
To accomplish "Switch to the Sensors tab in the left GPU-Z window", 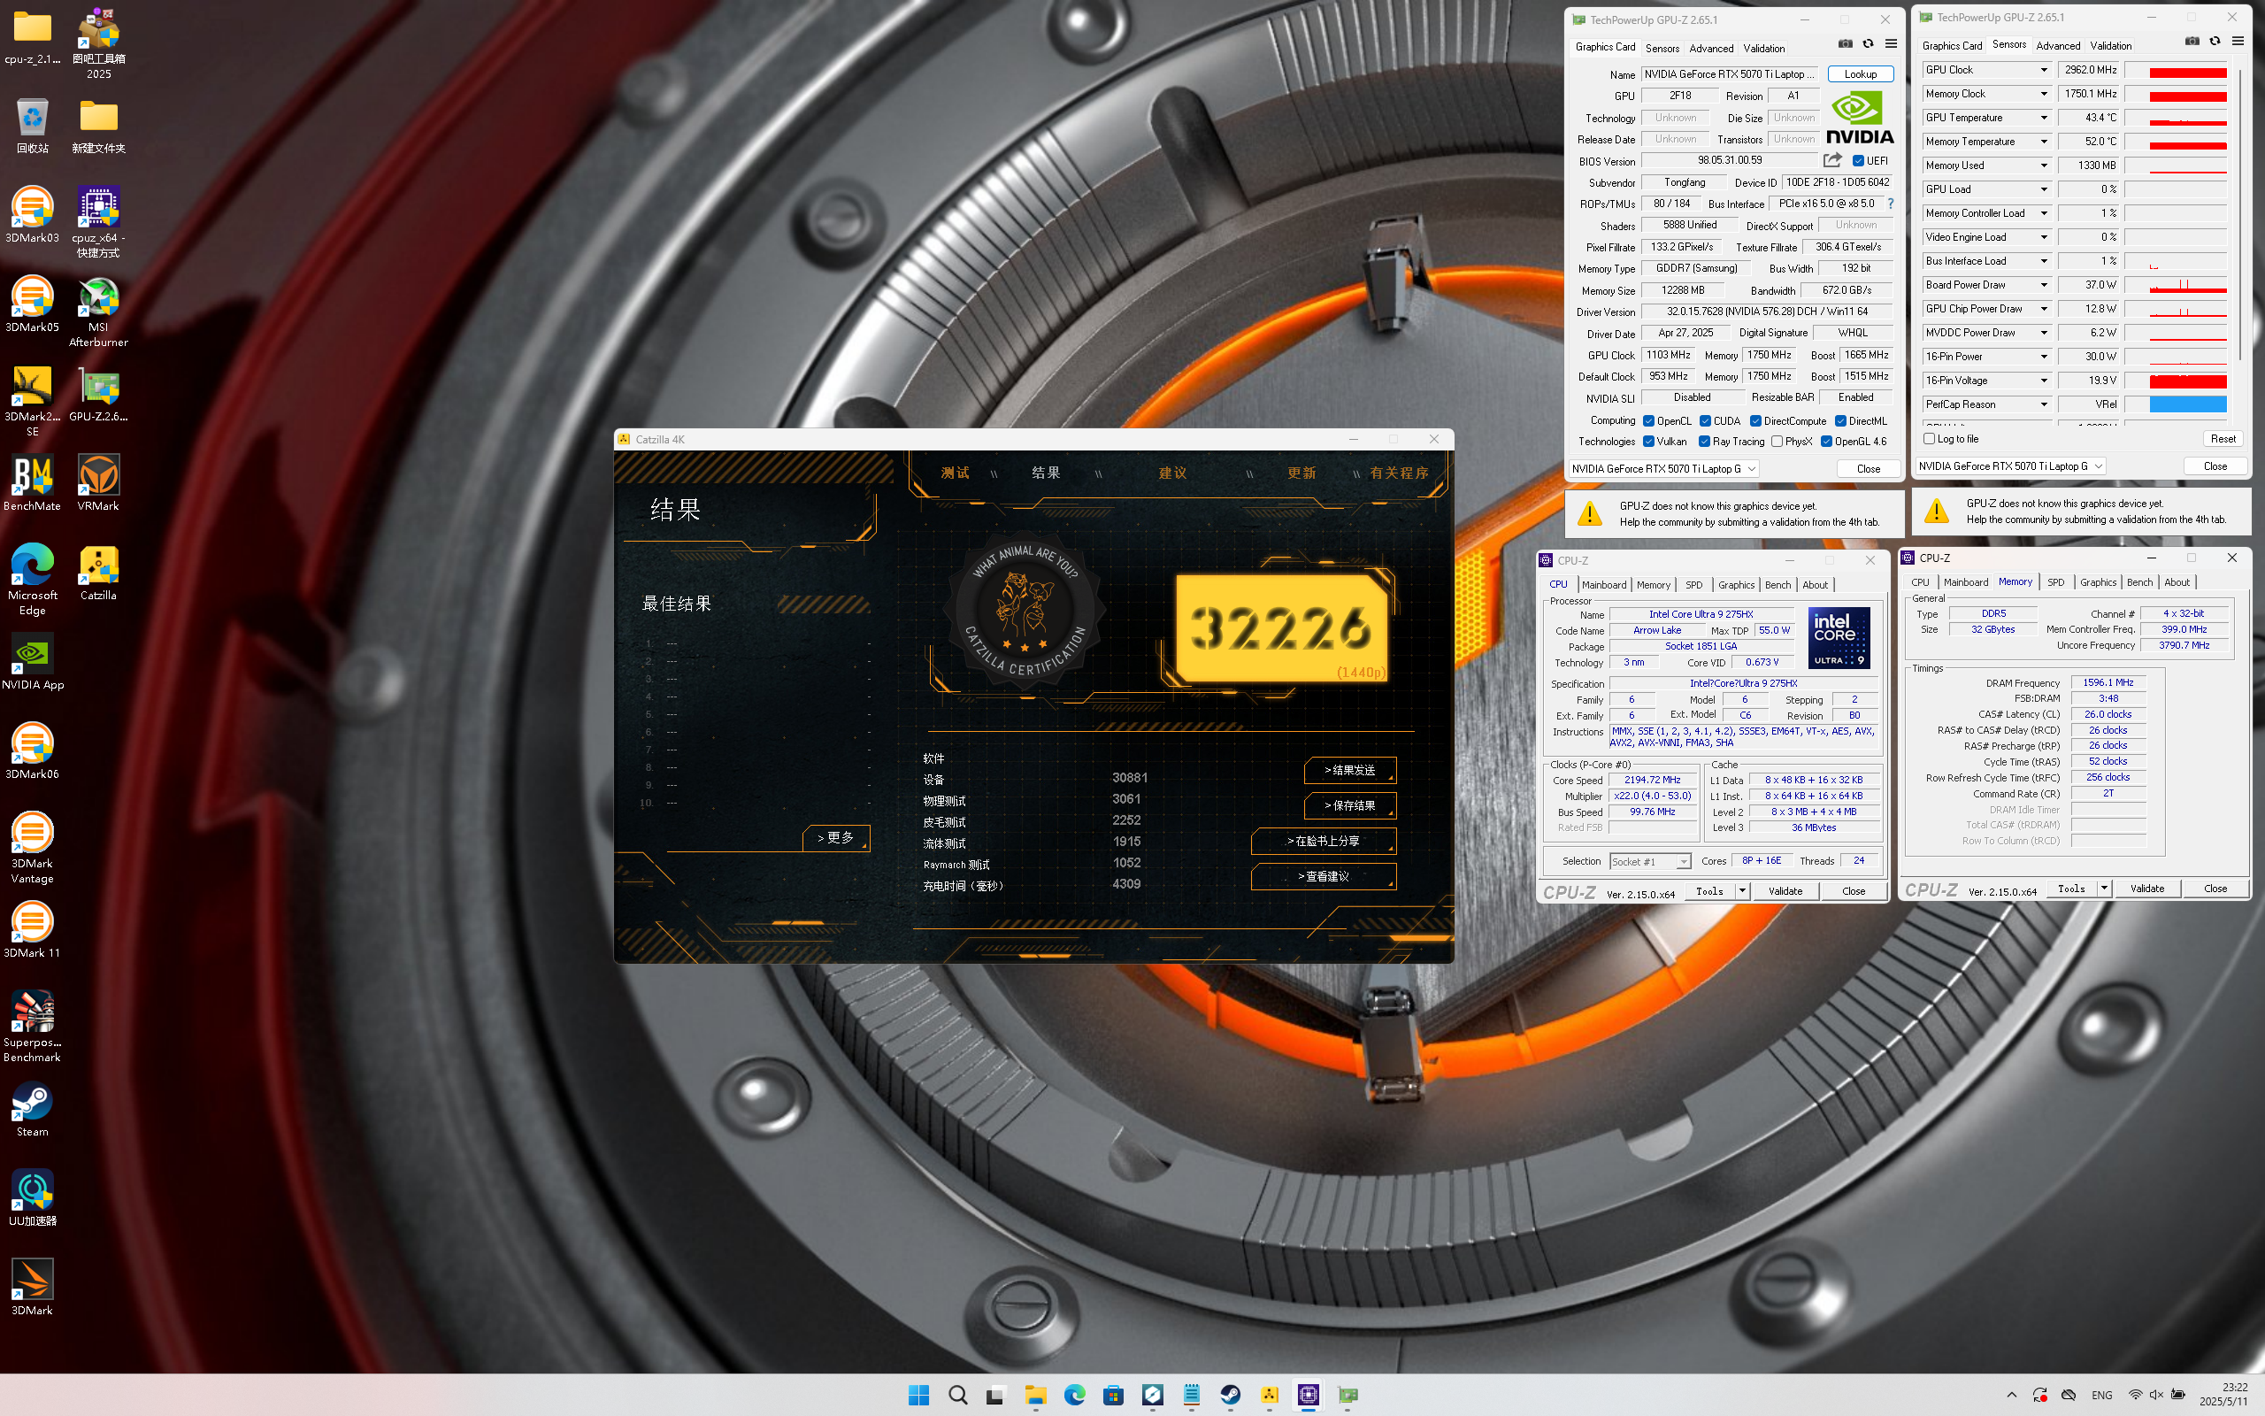I will pos(1662,48).
